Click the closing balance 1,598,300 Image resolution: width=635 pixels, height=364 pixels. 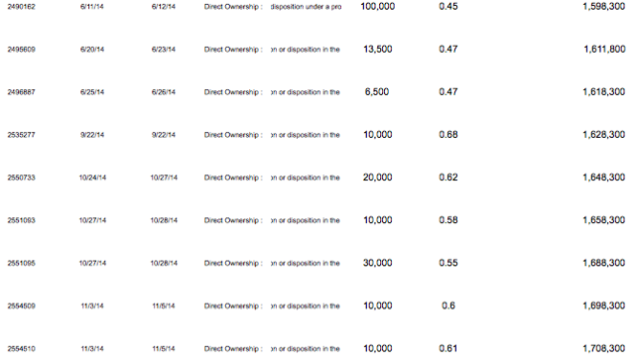(604, 7)
